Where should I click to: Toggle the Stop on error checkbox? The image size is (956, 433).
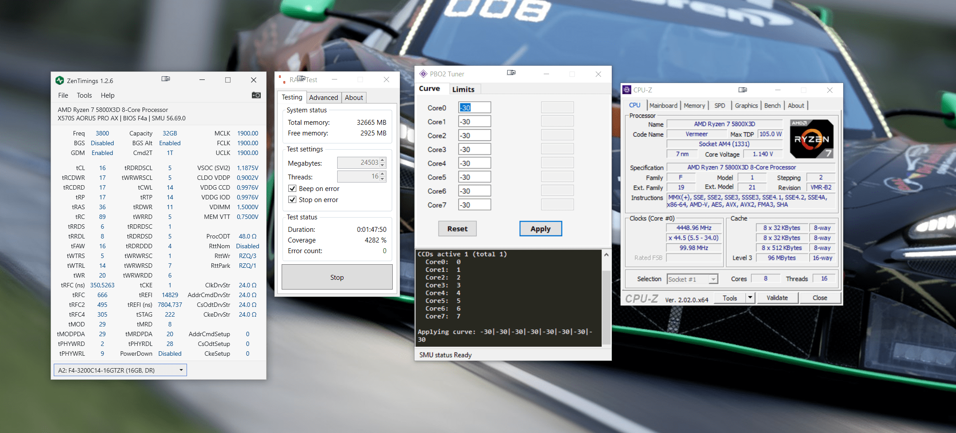(x=292, y=199)
